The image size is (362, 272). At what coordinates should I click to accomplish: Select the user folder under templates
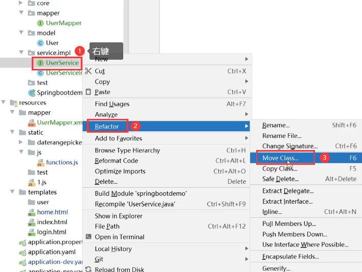38,202
